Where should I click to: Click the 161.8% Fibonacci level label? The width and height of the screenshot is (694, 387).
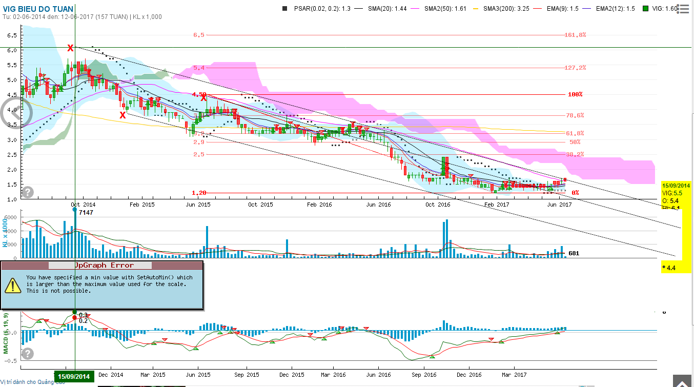(575, 35)
